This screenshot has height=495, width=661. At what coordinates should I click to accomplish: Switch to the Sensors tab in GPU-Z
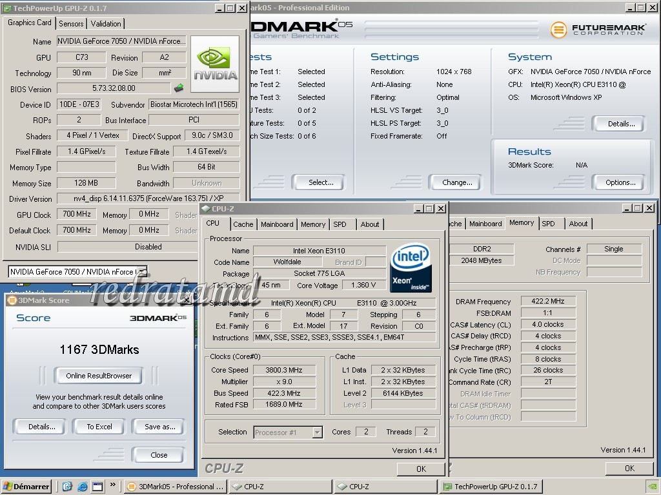(71, 24)
